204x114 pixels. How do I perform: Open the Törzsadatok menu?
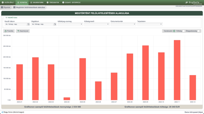pos(53,2)
